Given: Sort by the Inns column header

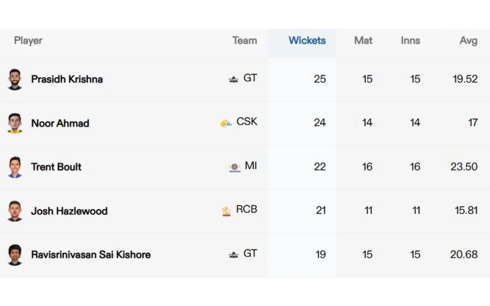Looking at the screenshot, I should click(x=410, y=41).
